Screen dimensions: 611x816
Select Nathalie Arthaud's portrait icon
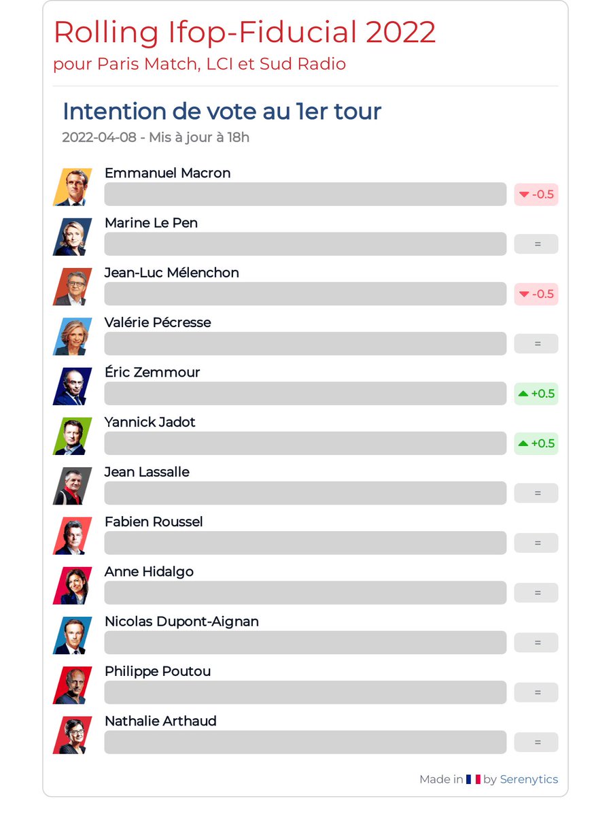point(73,735)
